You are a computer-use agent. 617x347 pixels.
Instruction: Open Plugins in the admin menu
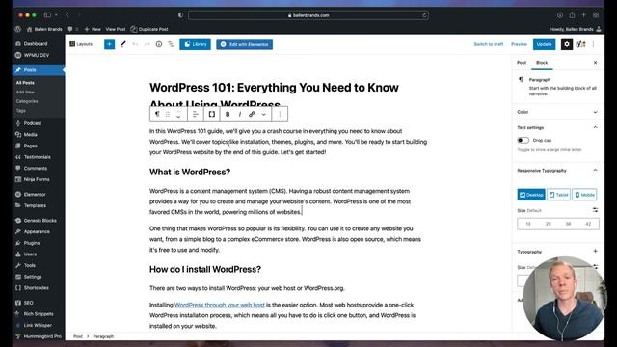point(32,243)
